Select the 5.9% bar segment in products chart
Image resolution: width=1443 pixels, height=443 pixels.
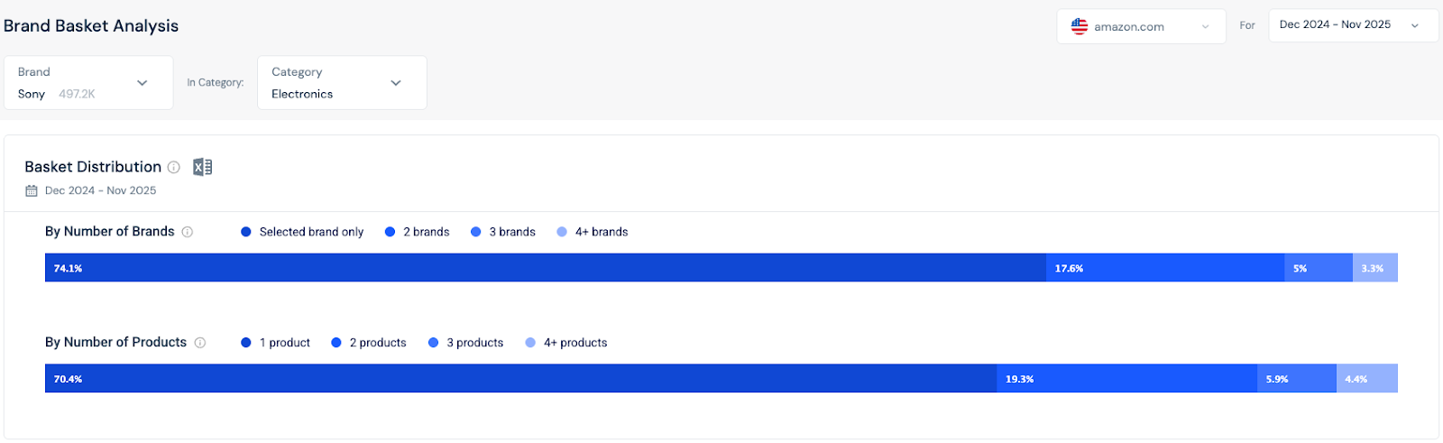coord(1297,379)
